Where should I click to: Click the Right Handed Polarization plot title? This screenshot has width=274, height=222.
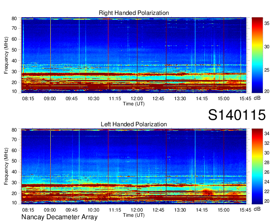134,13
